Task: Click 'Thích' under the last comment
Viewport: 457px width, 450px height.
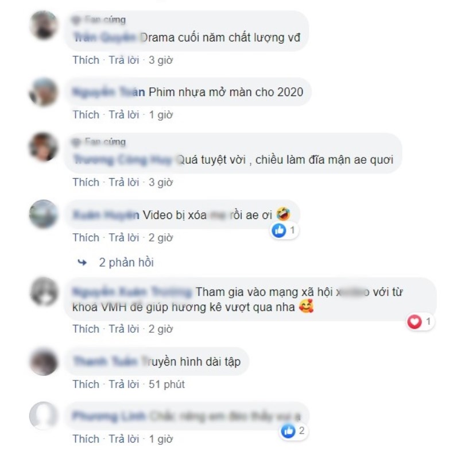Action: 86,439
